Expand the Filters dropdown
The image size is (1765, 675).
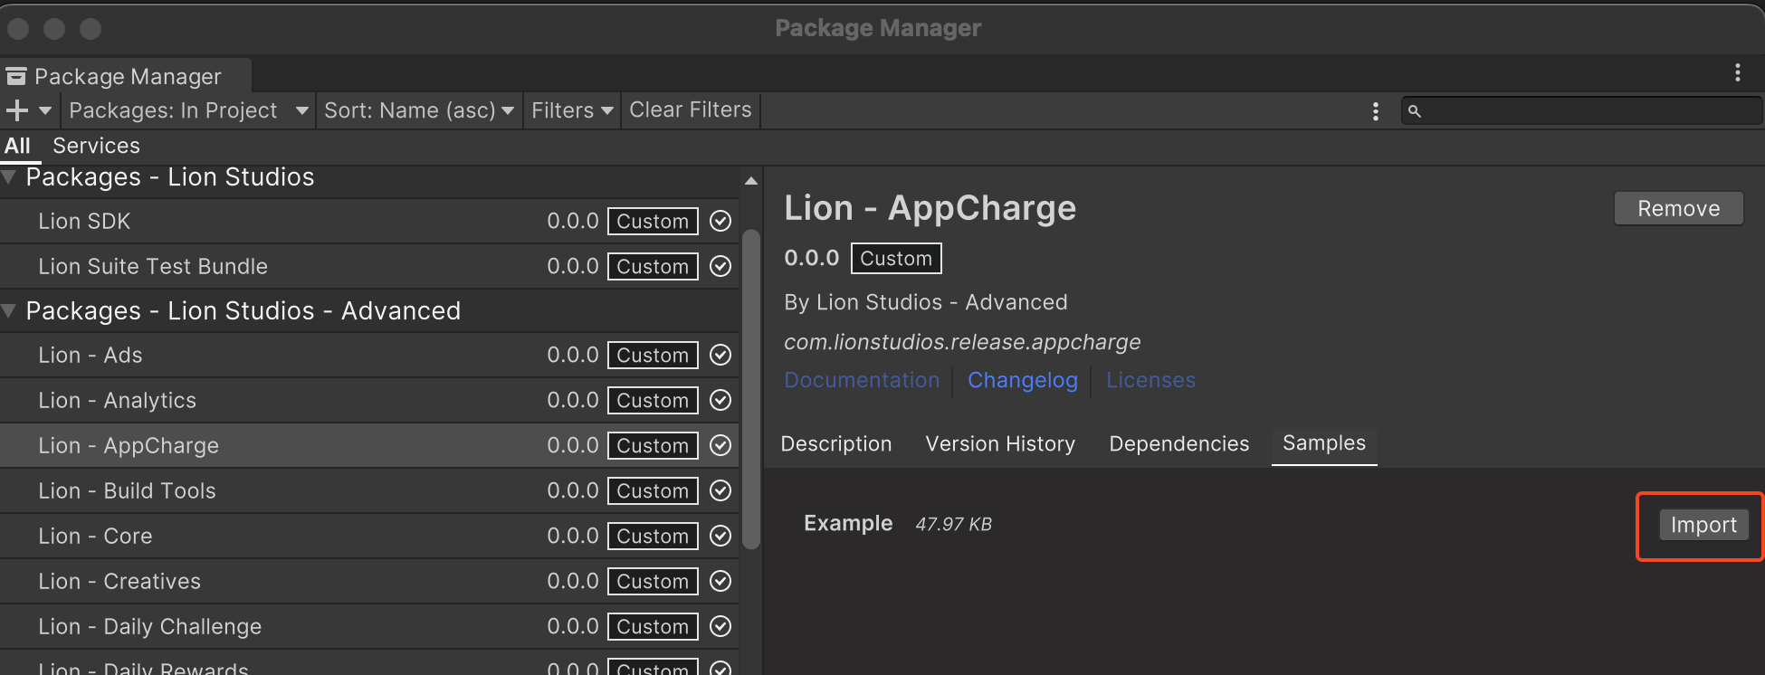(x=571, y=110)
